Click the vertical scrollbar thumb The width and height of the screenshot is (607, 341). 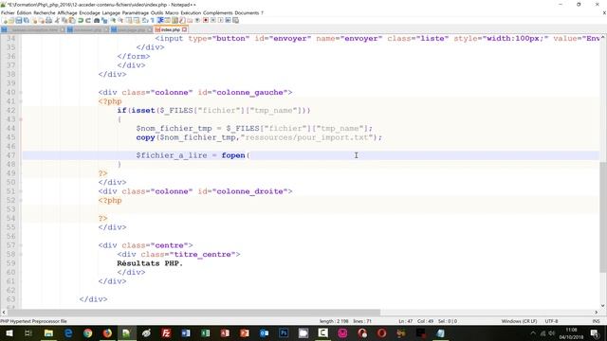603,217
